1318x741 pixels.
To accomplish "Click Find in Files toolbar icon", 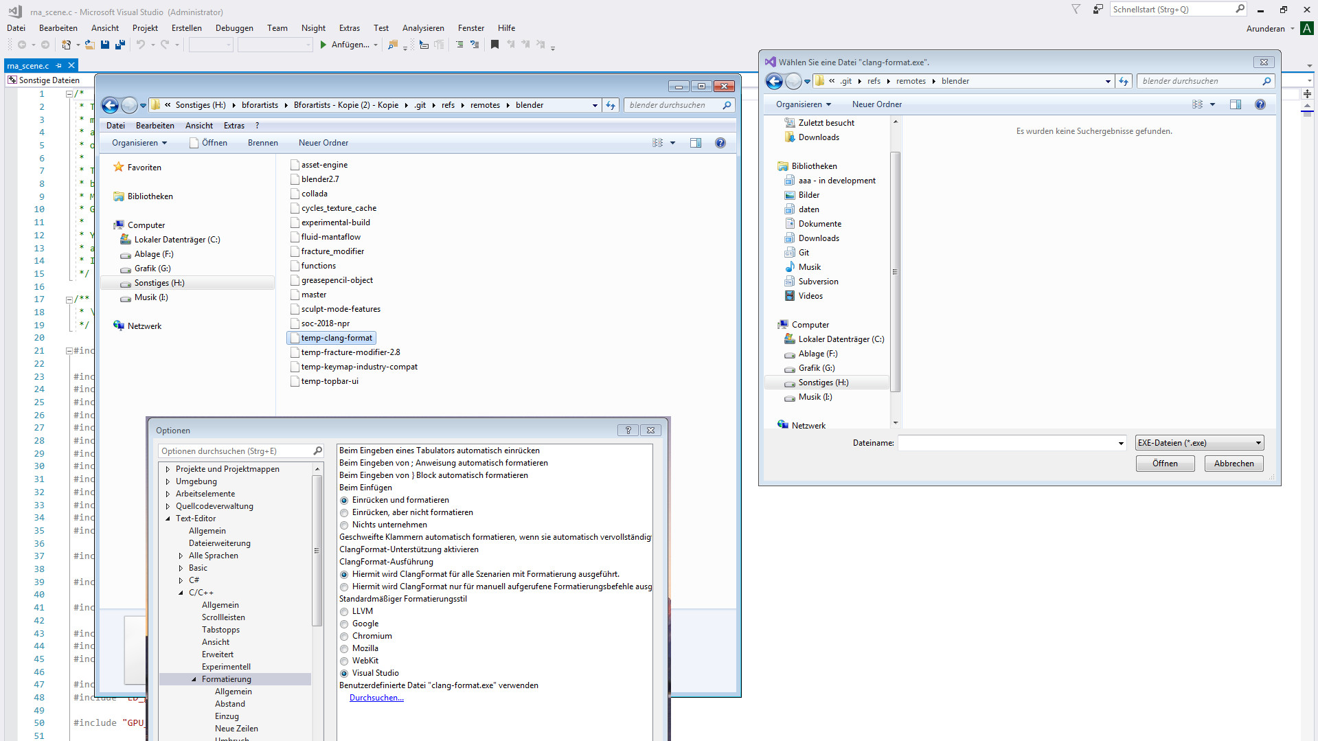I will point(392,45).
